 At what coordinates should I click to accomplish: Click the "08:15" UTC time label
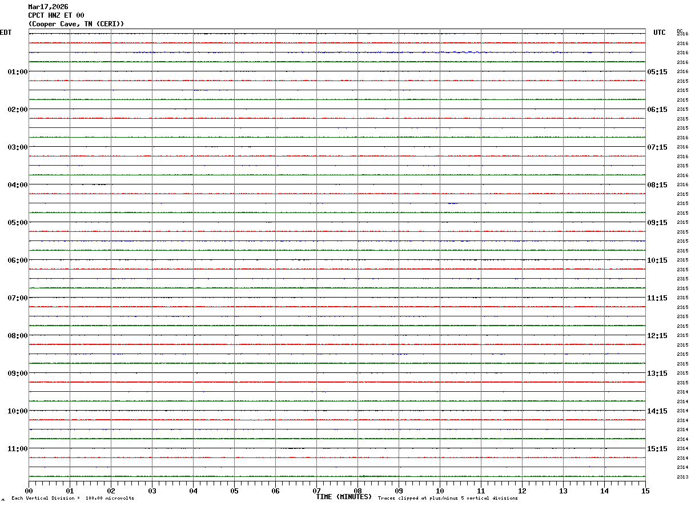click(x=657, y=185)
